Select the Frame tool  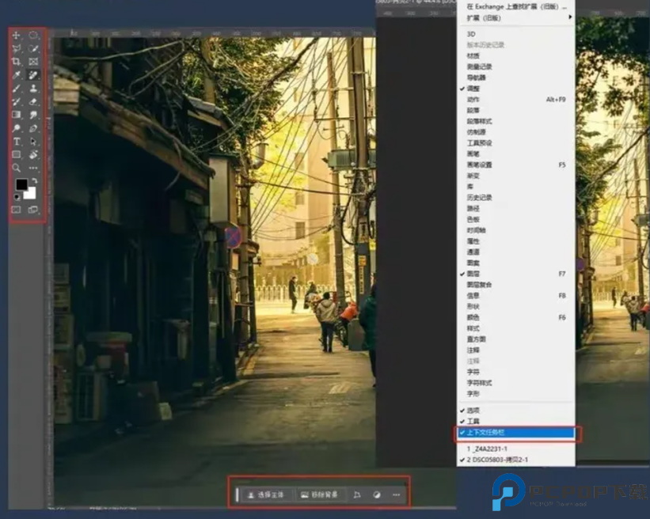coord(33,62)
